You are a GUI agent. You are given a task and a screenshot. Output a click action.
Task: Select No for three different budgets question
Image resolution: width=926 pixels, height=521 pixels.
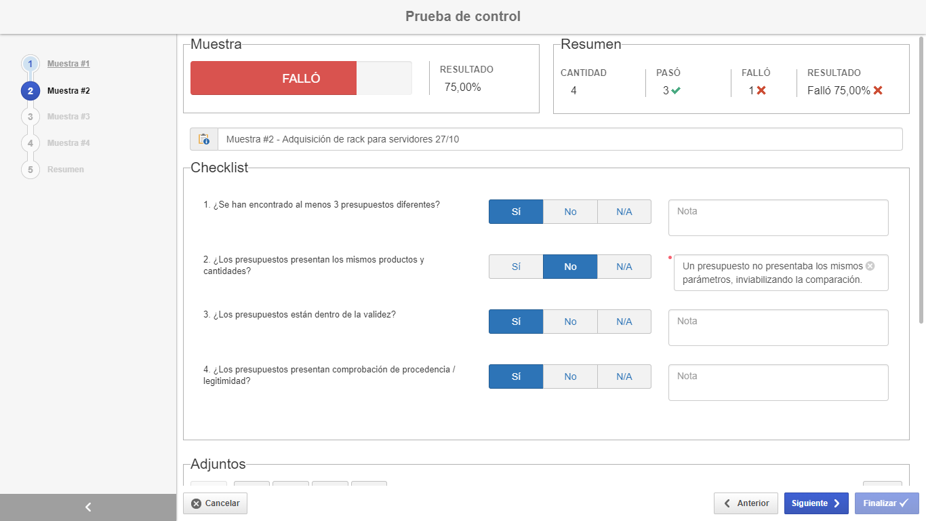coord(570,212)
